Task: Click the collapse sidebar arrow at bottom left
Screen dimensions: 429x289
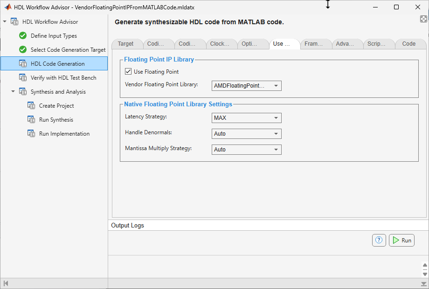Action: tap(6, 283)
